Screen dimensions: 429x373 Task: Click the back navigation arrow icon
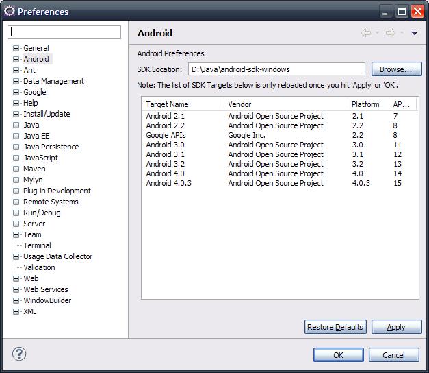366,33
